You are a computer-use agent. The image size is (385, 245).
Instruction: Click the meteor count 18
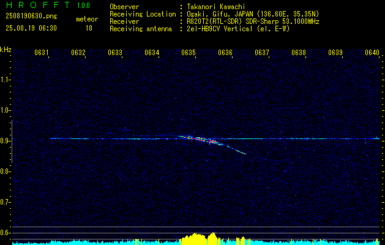[x=89, y=28]
